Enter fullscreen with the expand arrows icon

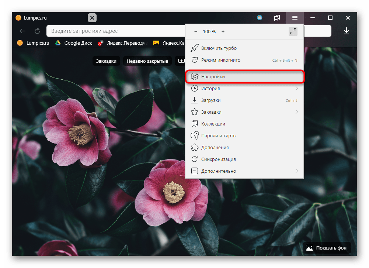tap(293, 32)
